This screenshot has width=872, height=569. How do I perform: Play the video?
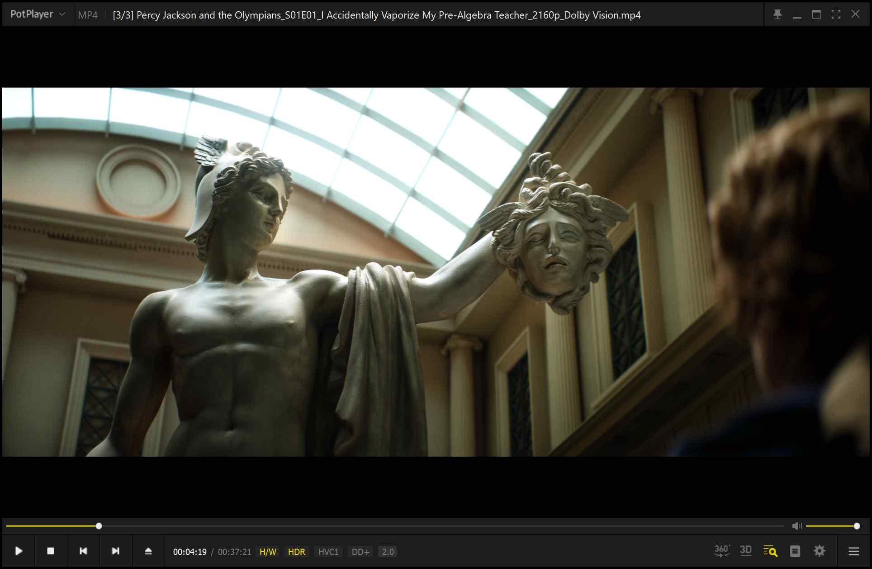coord(19,551)
